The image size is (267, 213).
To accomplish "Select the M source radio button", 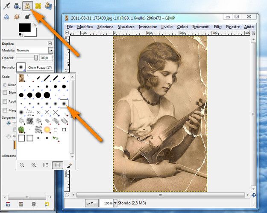I will [9, 136].
